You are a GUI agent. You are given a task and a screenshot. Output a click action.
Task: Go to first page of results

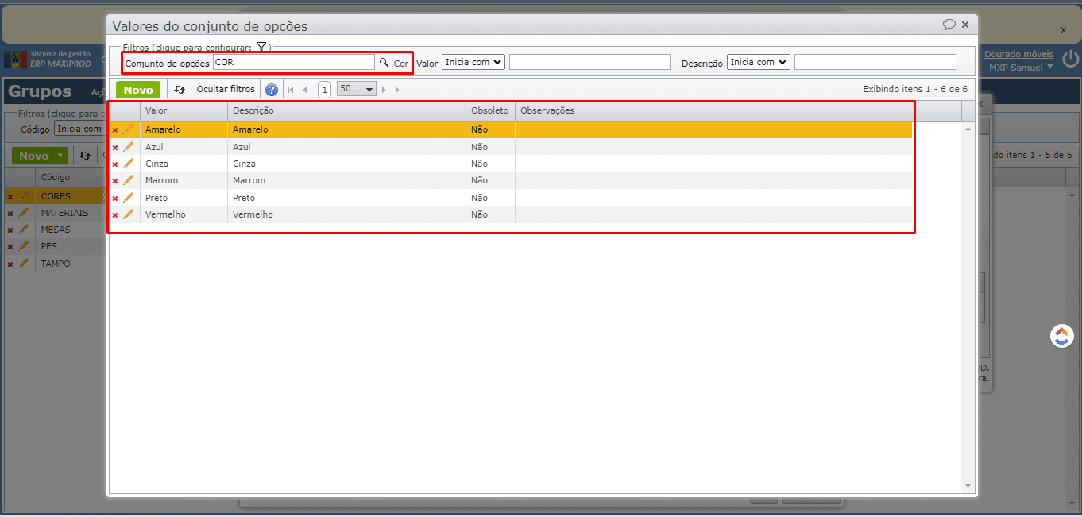[x=291, y=90]
